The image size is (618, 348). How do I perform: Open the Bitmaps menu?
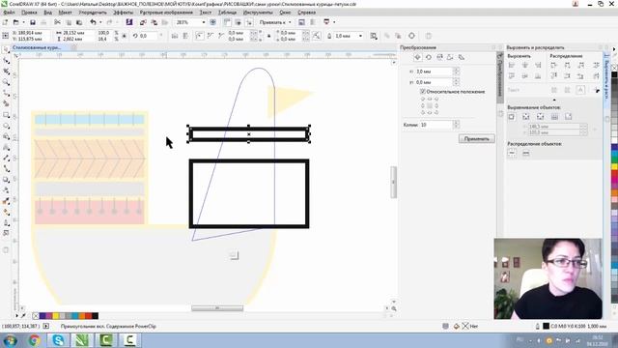coord(166,13)
